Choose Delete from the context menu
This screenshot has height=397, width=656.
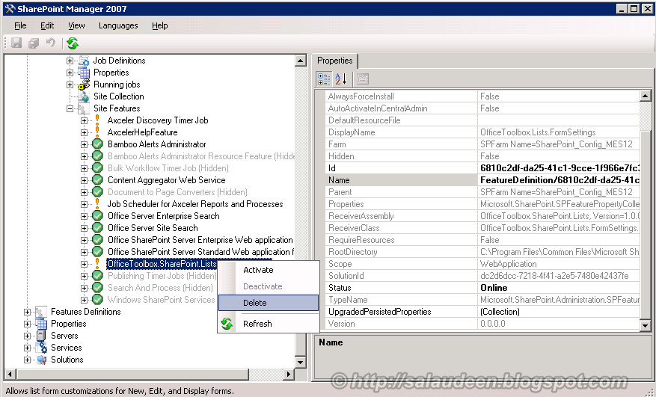pyautogui.click(x=269, y=303)
